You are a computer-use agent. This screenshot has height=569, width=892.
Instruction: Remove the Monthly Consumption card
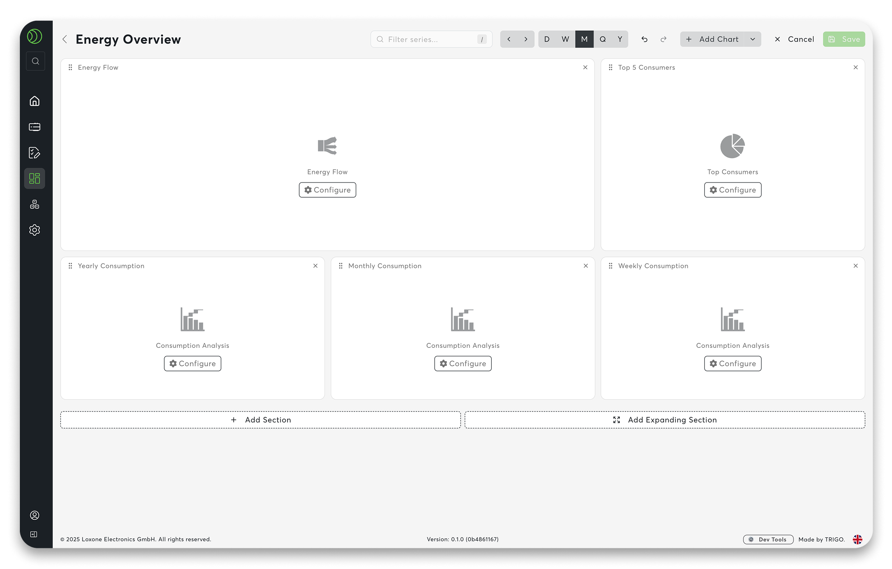click(585, 266)
